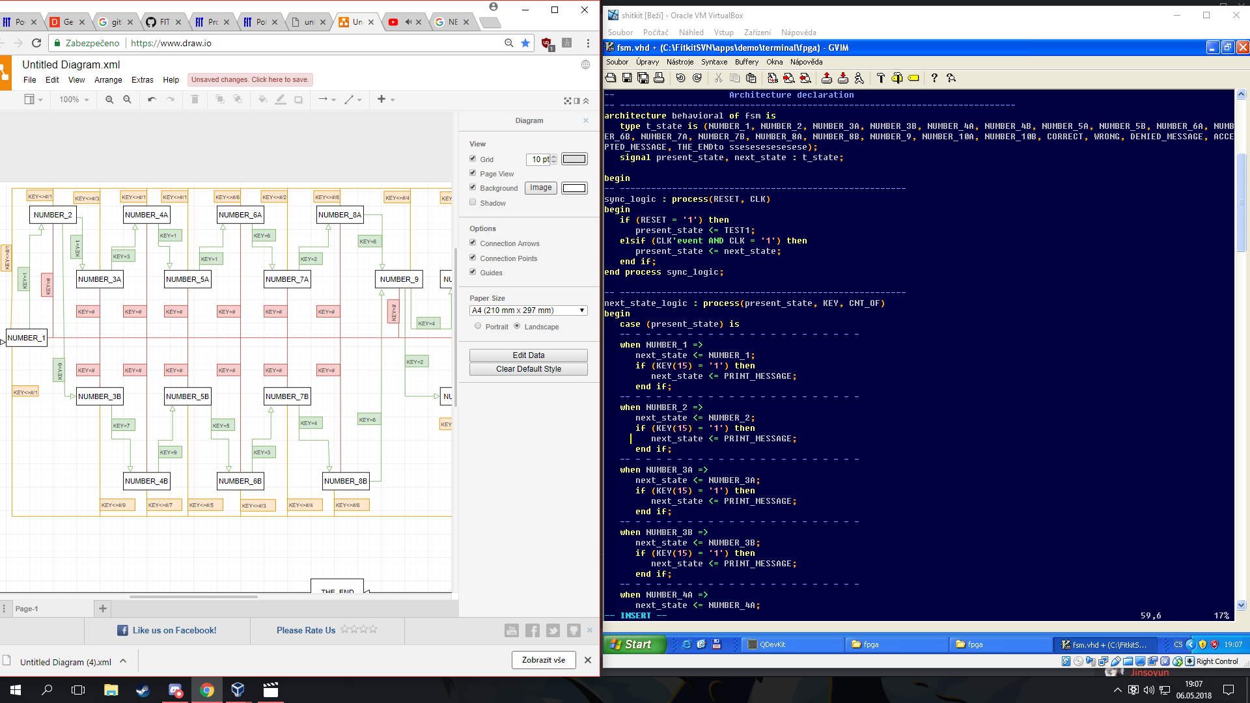This screenshot has height=703, width=1250.
Task: Click grid color swatch
Action: pos(574,159)
